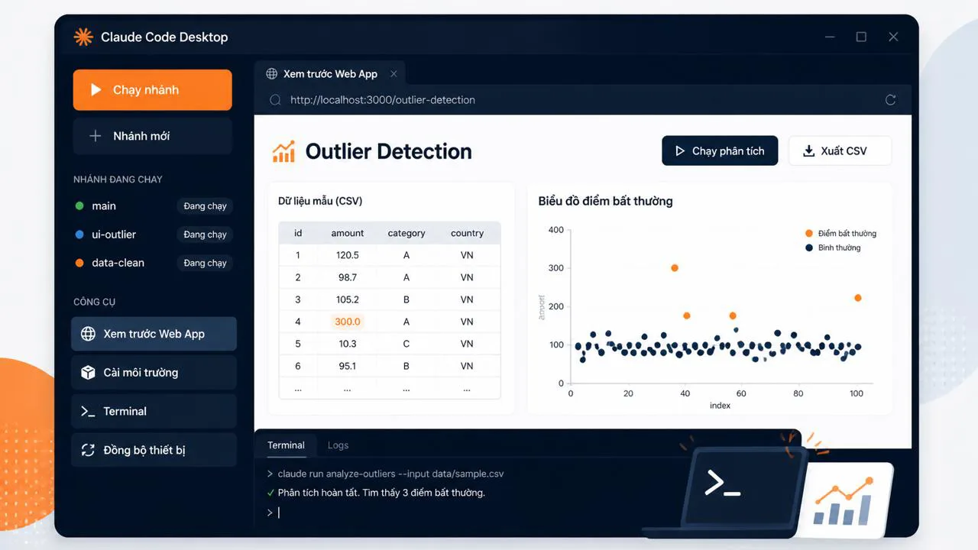Click the Claude starburst logo icon

tap(83, 37)
